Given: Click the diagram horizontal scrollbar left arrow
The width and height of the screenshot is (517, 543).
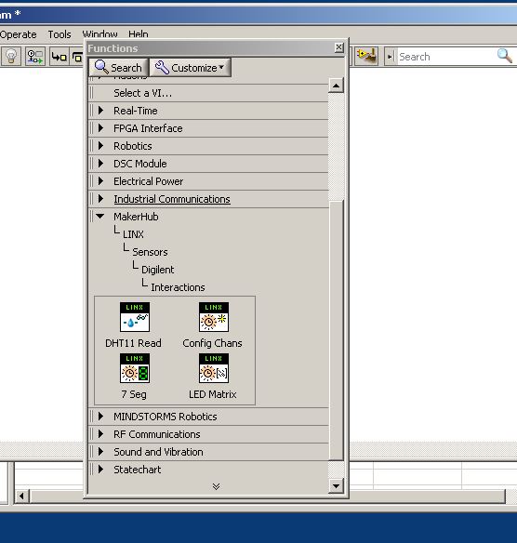Looking at the screenshot, I should click(x=21, y=497).
